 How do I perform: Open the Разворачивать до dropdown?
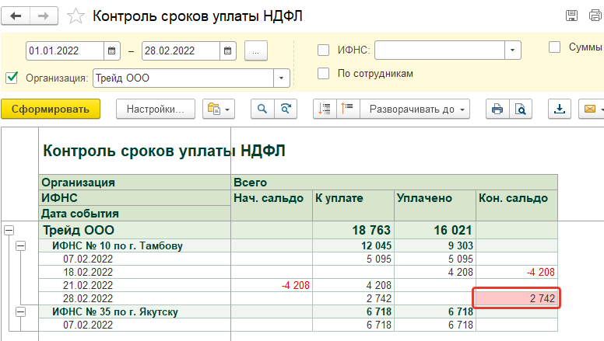(x=415, y=110)
